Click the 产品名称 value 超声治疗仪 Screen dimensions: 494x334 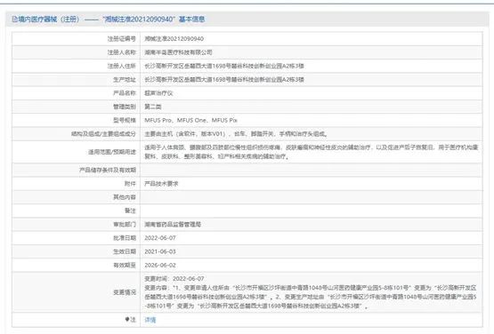click(x=158, y=93)
